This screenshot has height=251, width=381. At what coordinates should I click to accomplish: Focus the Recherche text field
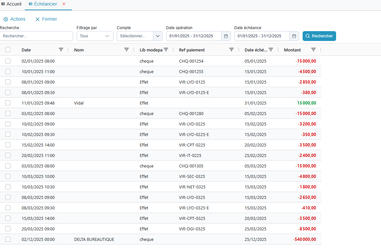click(36, 36)
